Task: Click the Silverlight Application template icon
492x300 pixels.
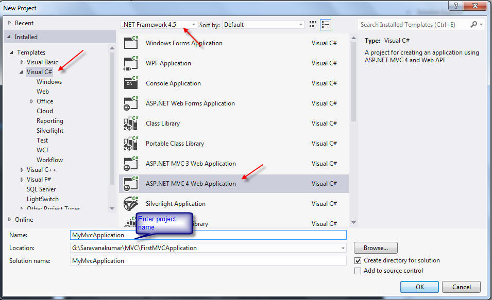Action: pos(131,203)
